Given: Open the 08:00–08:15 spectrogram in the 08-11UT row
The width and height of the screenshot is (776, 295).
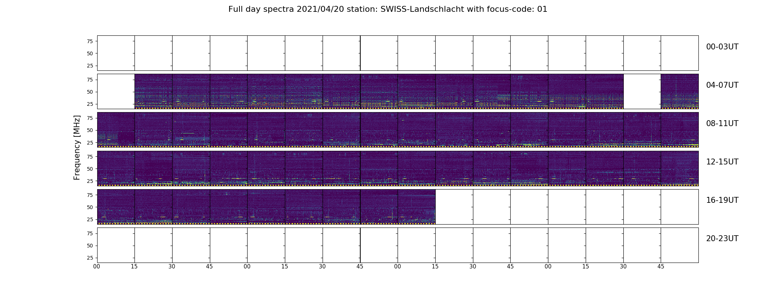Looking at the screenshot, I should [116, 130].
